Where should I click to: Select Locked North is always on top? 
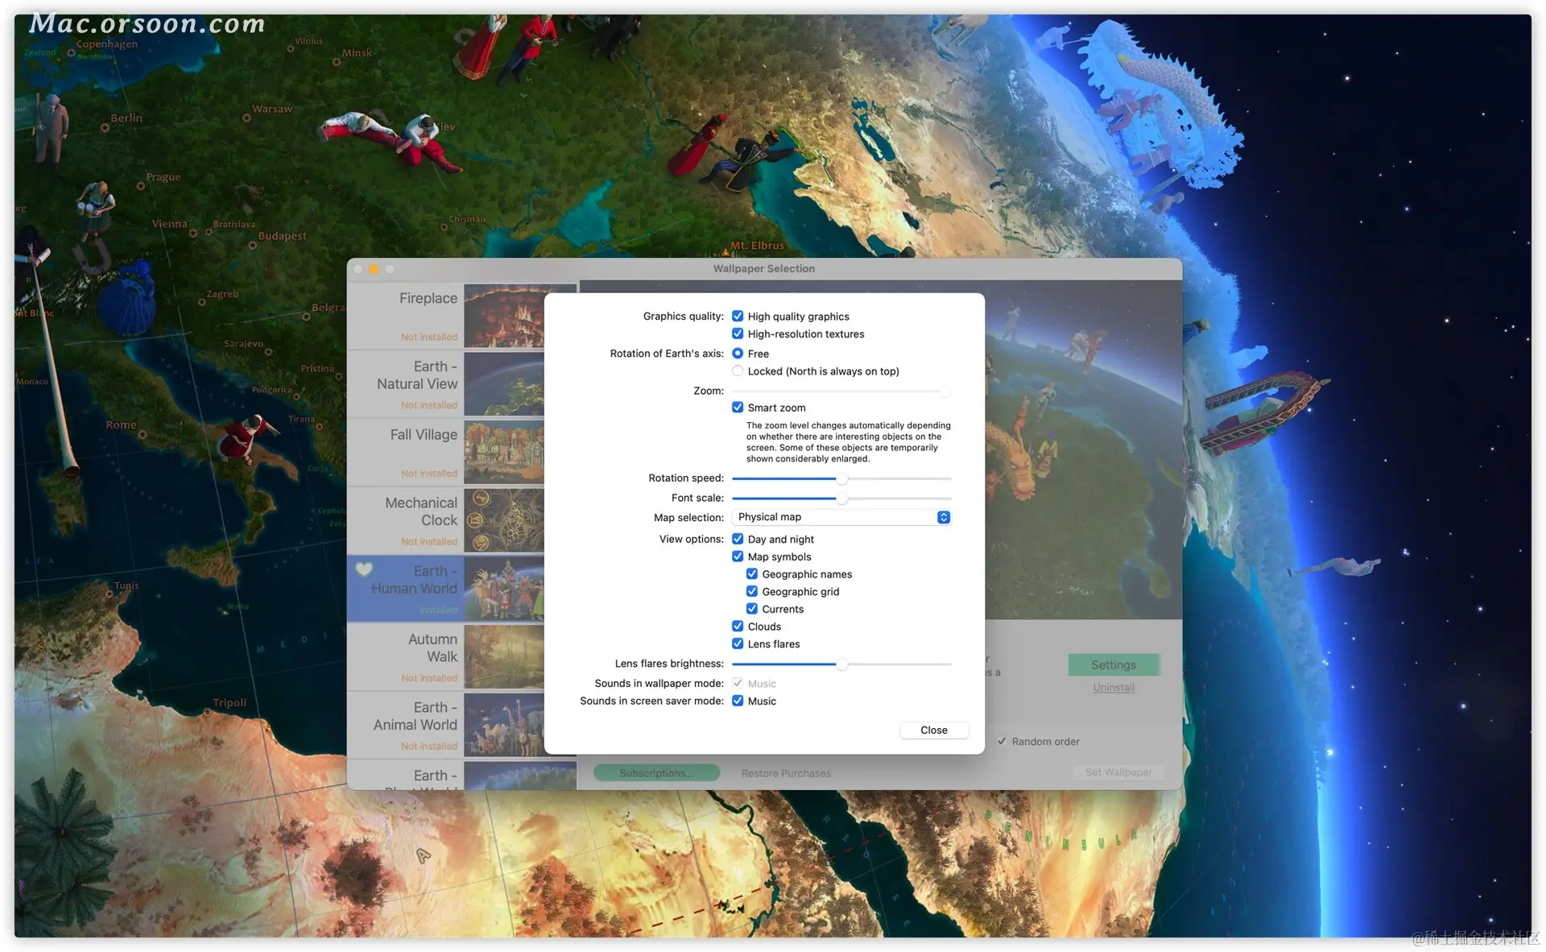coord(738,371)
